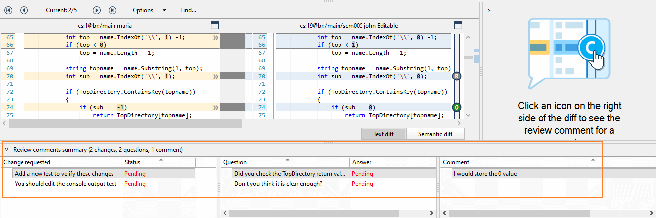Click the Pending status of 'Add a new test'
Image resolution: width=656 pixels, height=218 pixels.
pos(135,174)
